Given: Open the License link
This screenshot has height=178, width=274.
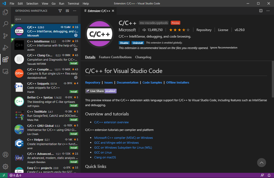Looking at the screenshot, I should (223, 30).
